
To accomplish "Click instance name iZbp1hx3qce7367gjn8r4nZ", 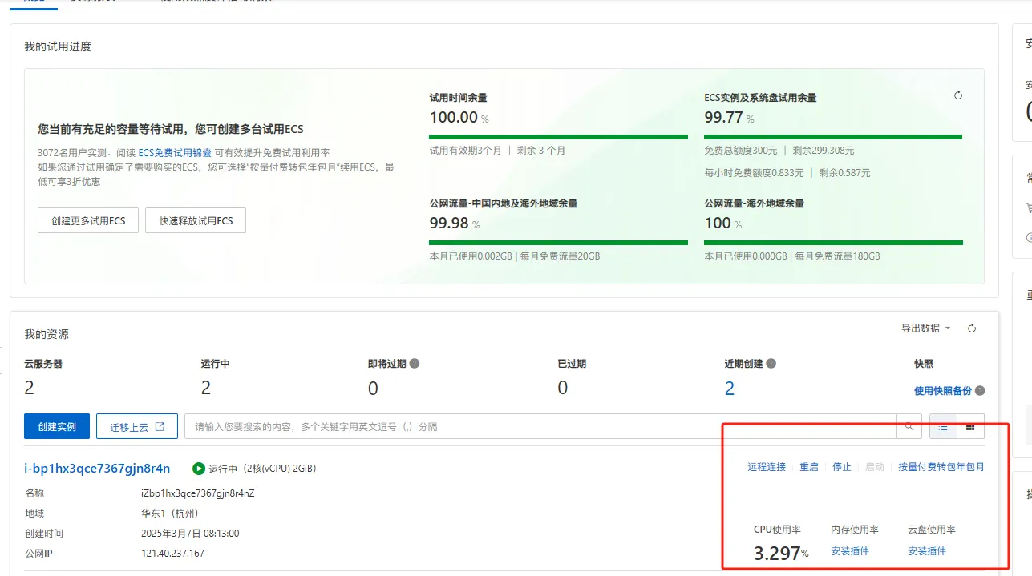I will (x=198, y=493).
